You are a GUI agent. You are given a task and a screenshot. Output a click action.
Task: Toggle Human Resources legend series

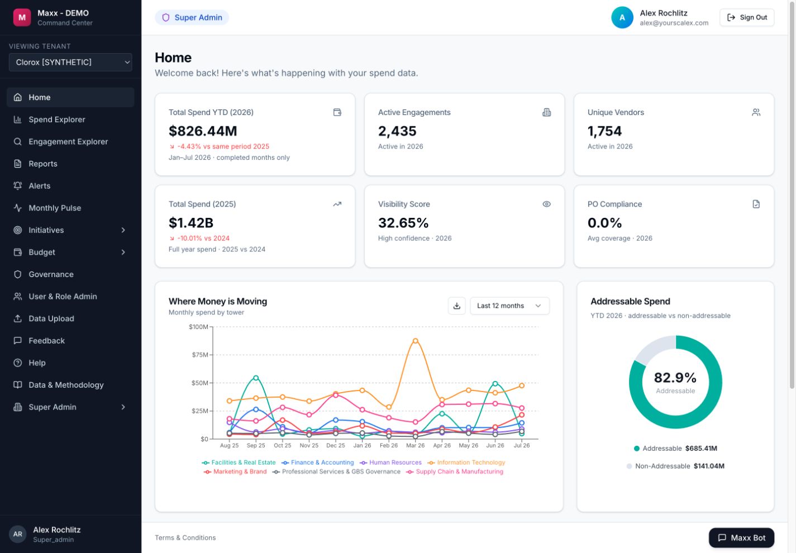click(x=391, y=463)
